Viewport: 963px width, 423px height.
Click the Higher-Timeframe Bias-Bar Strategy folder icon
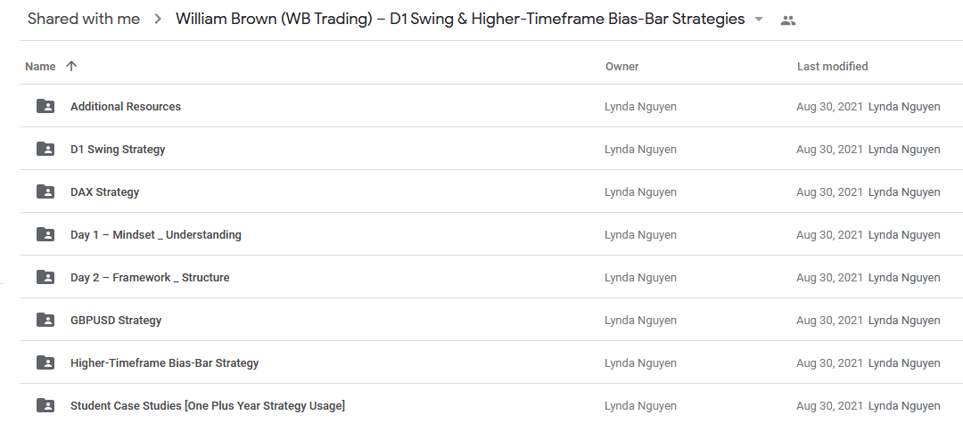[x=45, y=363]
